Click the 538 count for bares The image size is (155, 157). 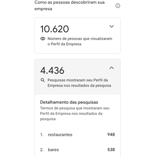[x=111, y=150]
